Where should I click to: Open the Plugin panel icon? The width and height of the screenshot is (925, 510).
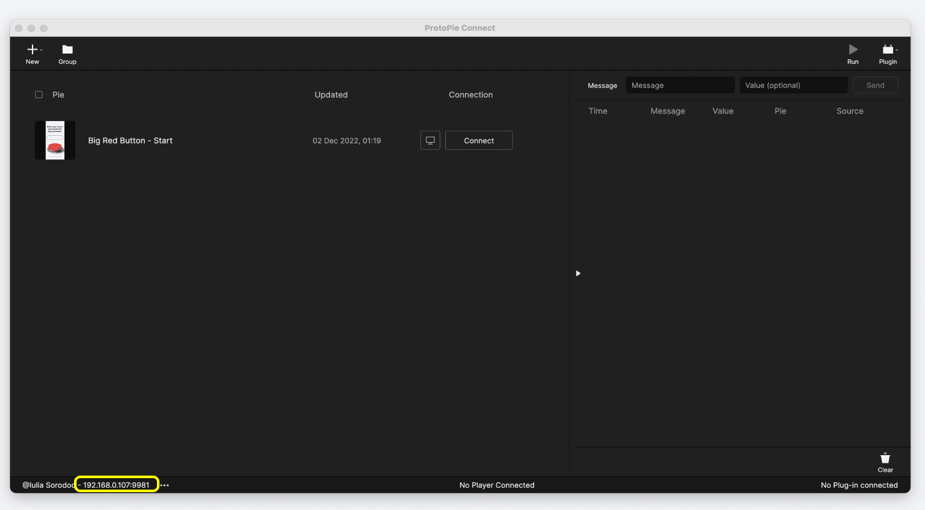[887, 49]
